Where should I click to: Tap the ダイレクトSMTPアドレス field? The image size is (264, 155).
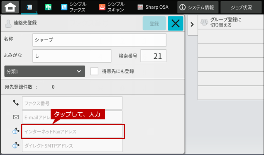72,145
